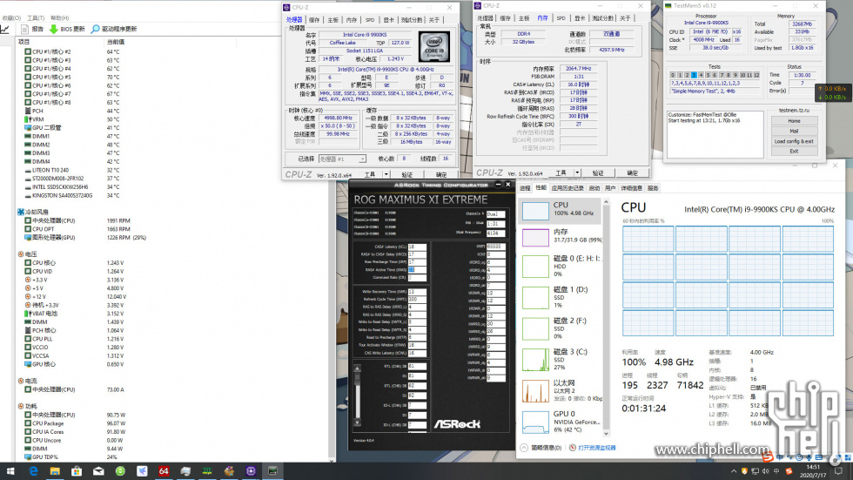Open the Help menu in AIDA64
This screenshot has width=853, height=480.
(59, 18)
